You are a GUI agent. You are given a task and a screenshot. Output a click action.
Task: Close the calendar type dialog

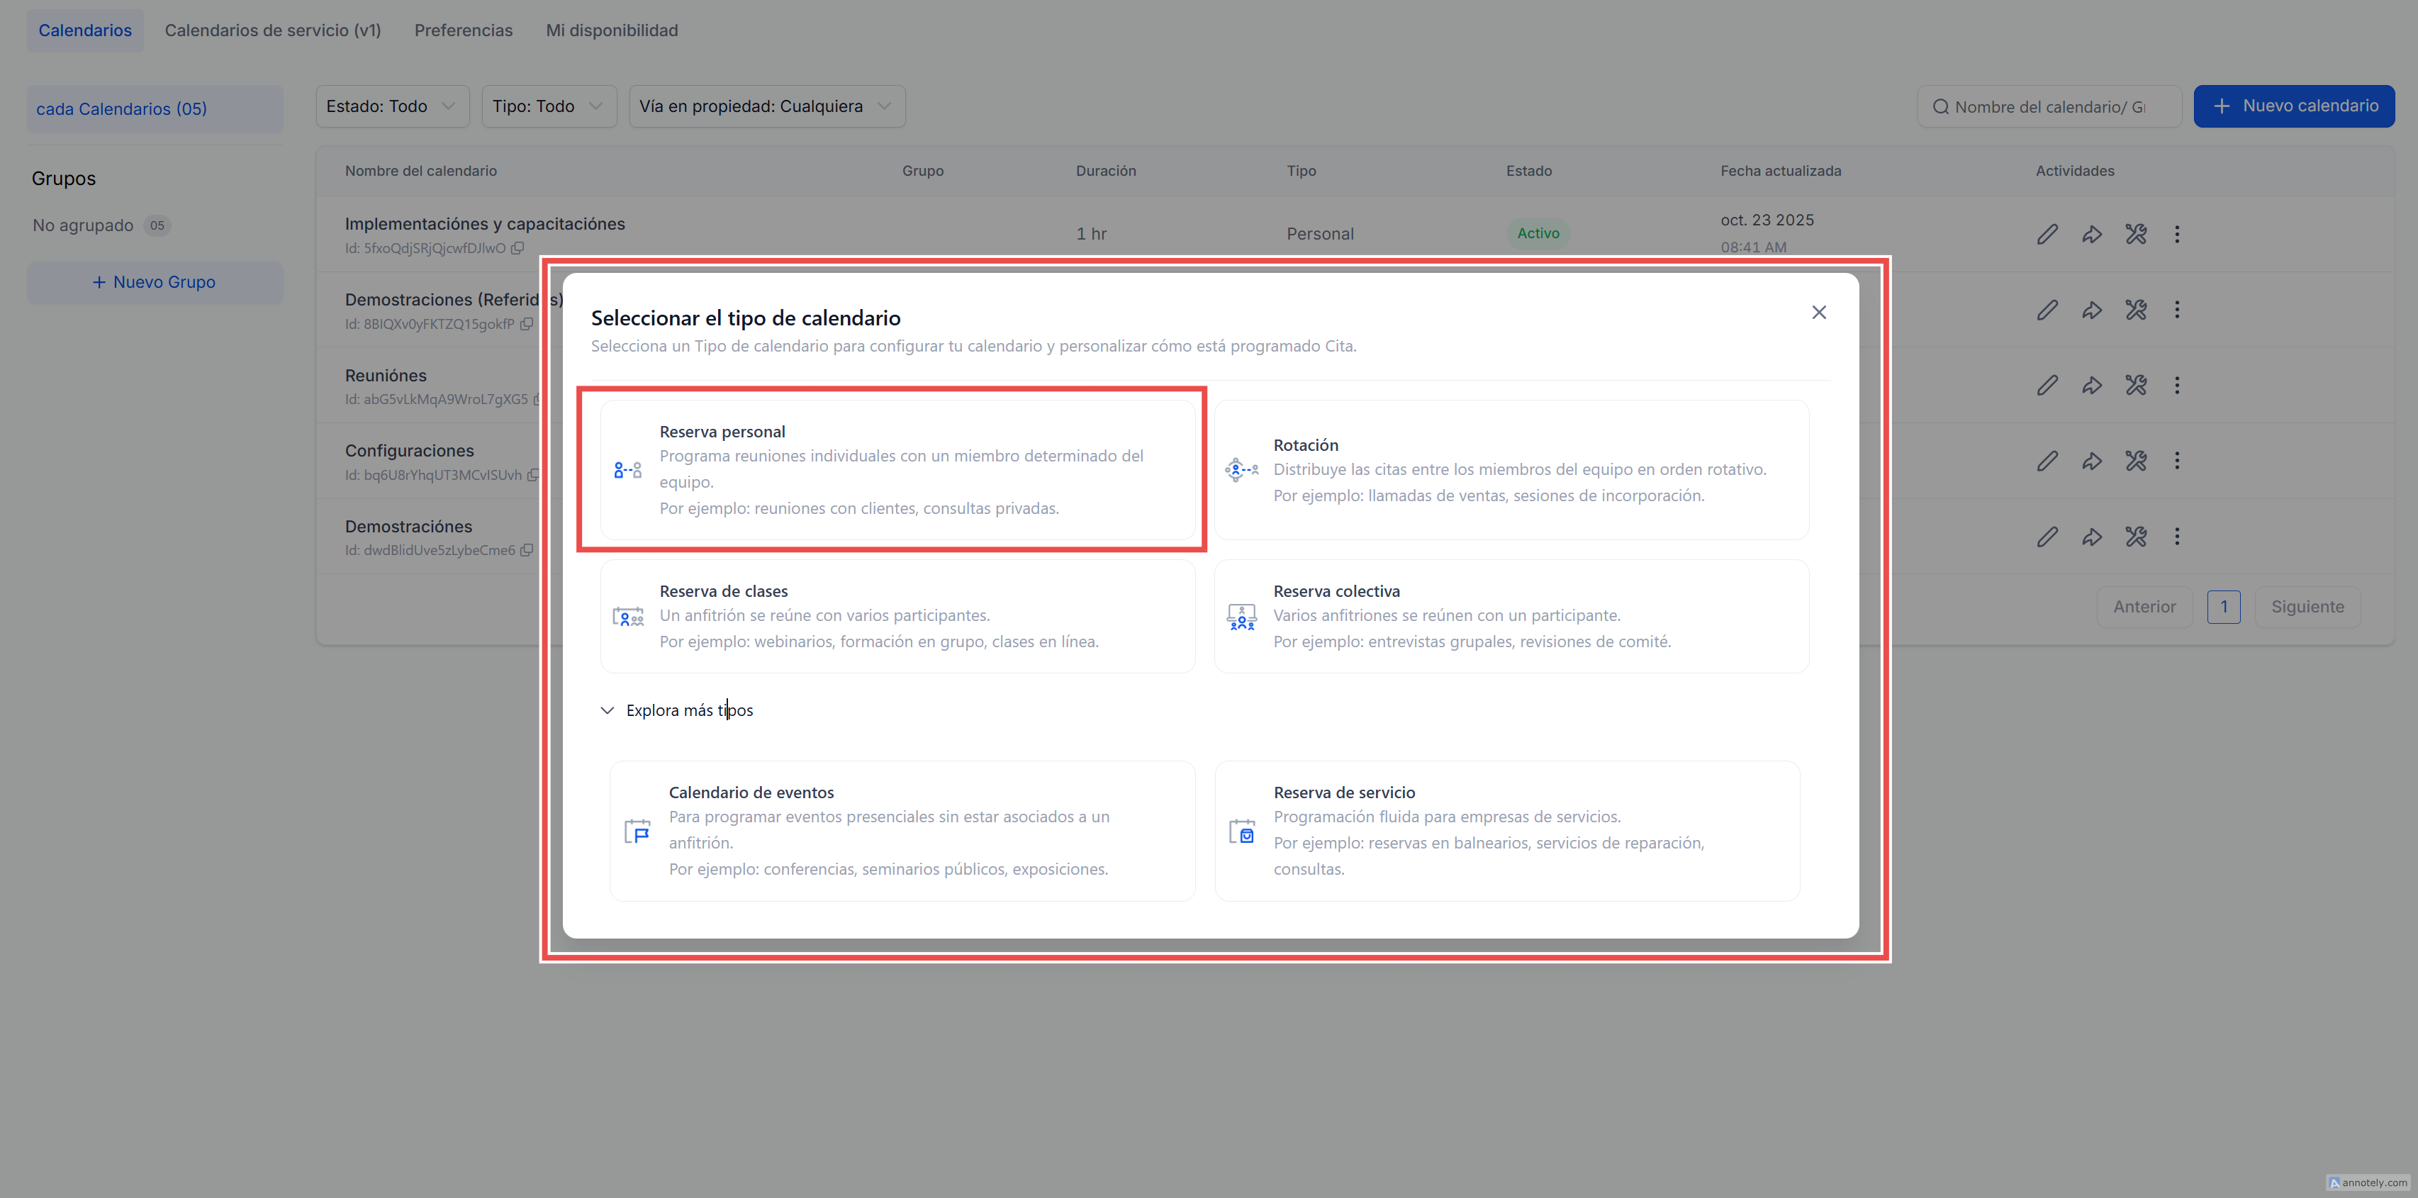(1818, 313)
